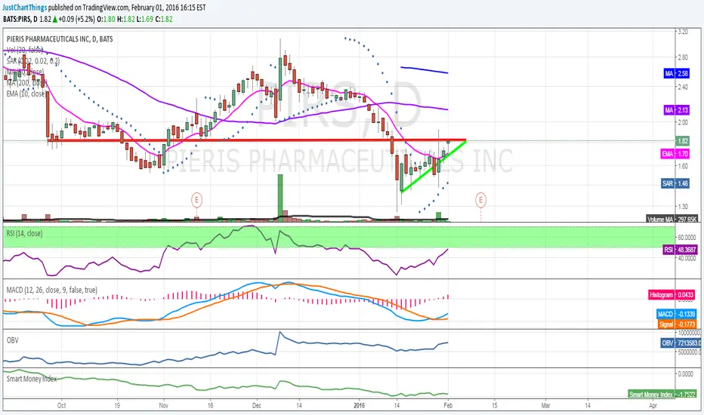The image size is (704, 415).
Task: Click the 3.20 price scale label
Action: tap(683, 32)
